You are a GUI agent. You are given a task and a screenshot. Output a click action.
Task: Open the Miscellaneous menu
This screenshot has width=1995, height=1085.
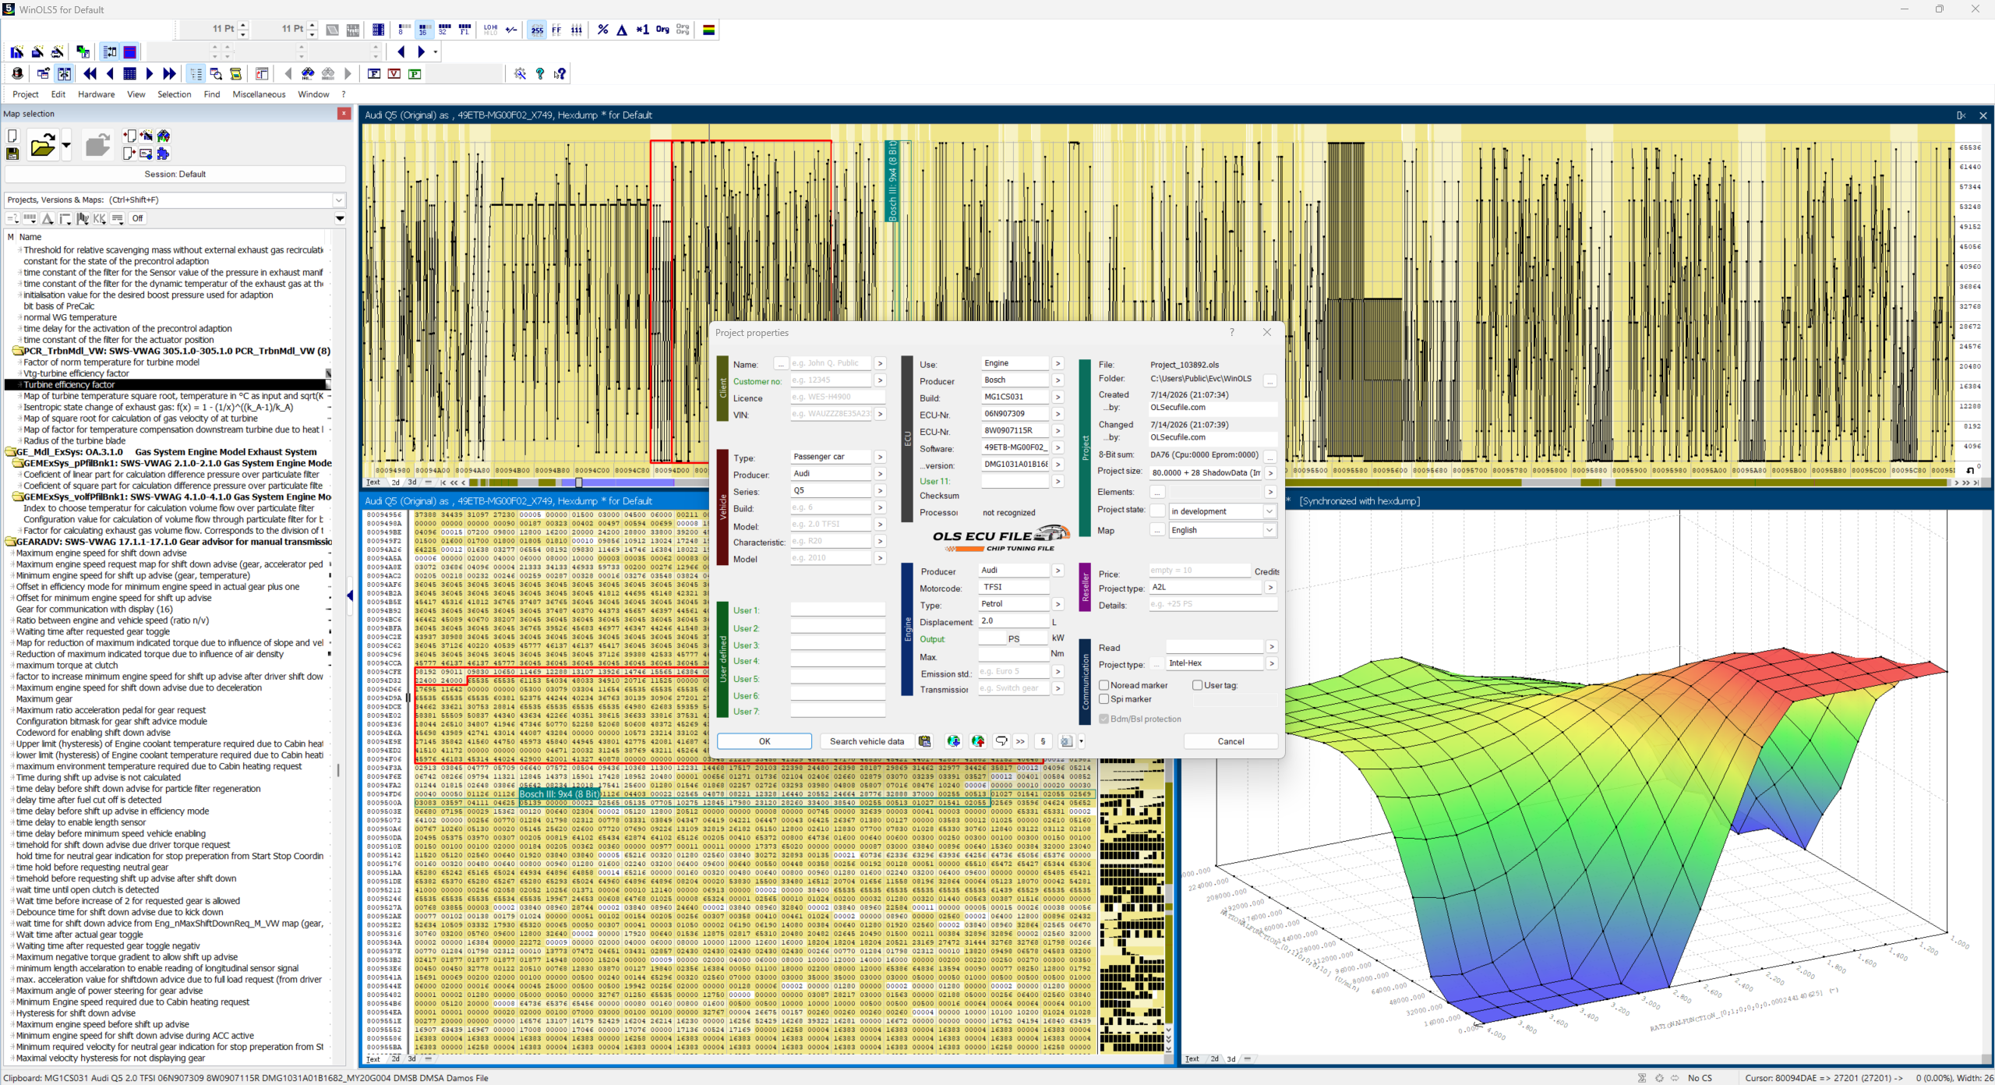[259, 94]
